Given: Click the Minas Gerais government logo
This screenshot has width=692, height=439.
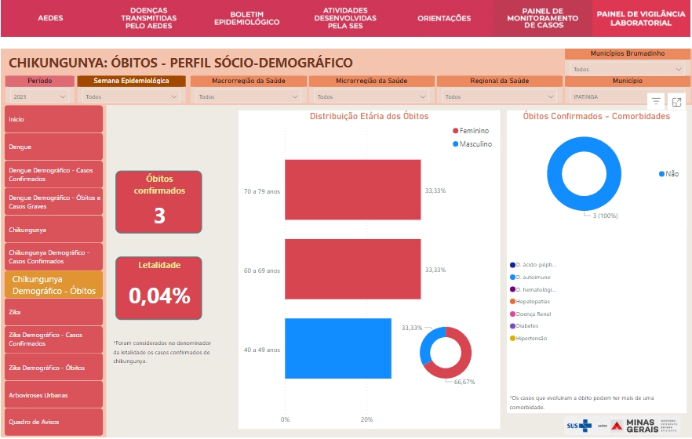Looking at the screenshot, I should [636, 424].
